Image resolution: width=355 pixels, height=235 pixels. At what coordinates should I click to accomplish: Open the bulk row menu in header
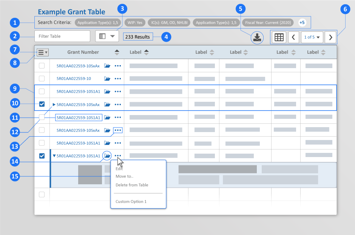pyautogui.click(x=42, y=52)
